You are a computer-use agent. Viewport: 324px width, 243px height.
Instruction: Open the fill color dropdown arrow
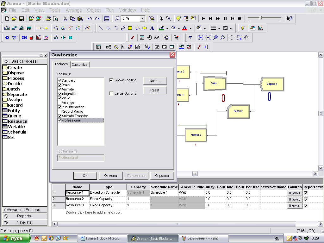[179, 28]
